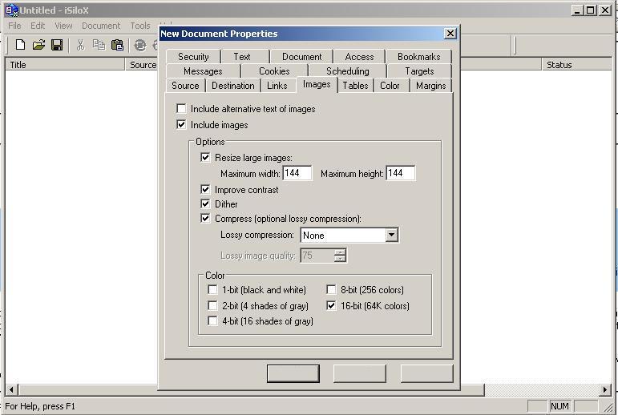Click the left arrow of horizontal scrollbar
618x415 pixels.
[x=11, y=390]
